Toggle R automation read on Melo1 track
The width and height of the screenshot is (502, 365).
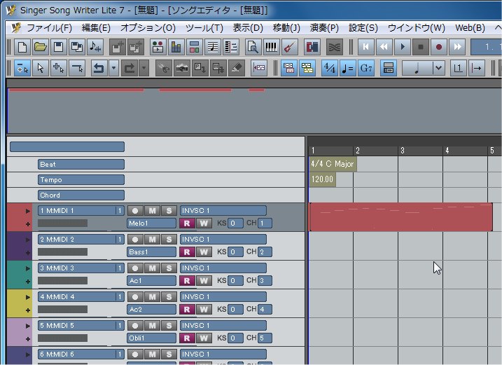click(x=187, y=223)
